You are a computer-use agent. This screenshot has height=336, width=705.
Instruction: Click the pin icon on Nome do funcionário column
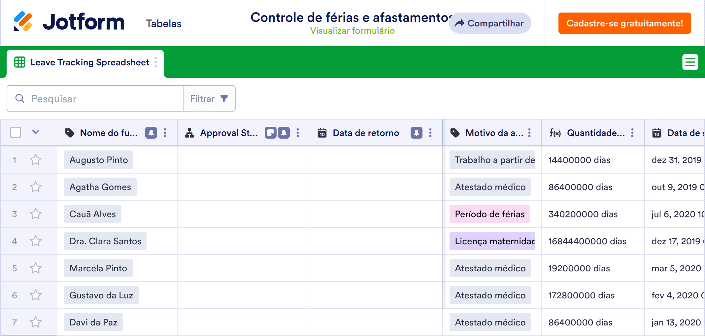pyautogui.click(x=151, y=133)
